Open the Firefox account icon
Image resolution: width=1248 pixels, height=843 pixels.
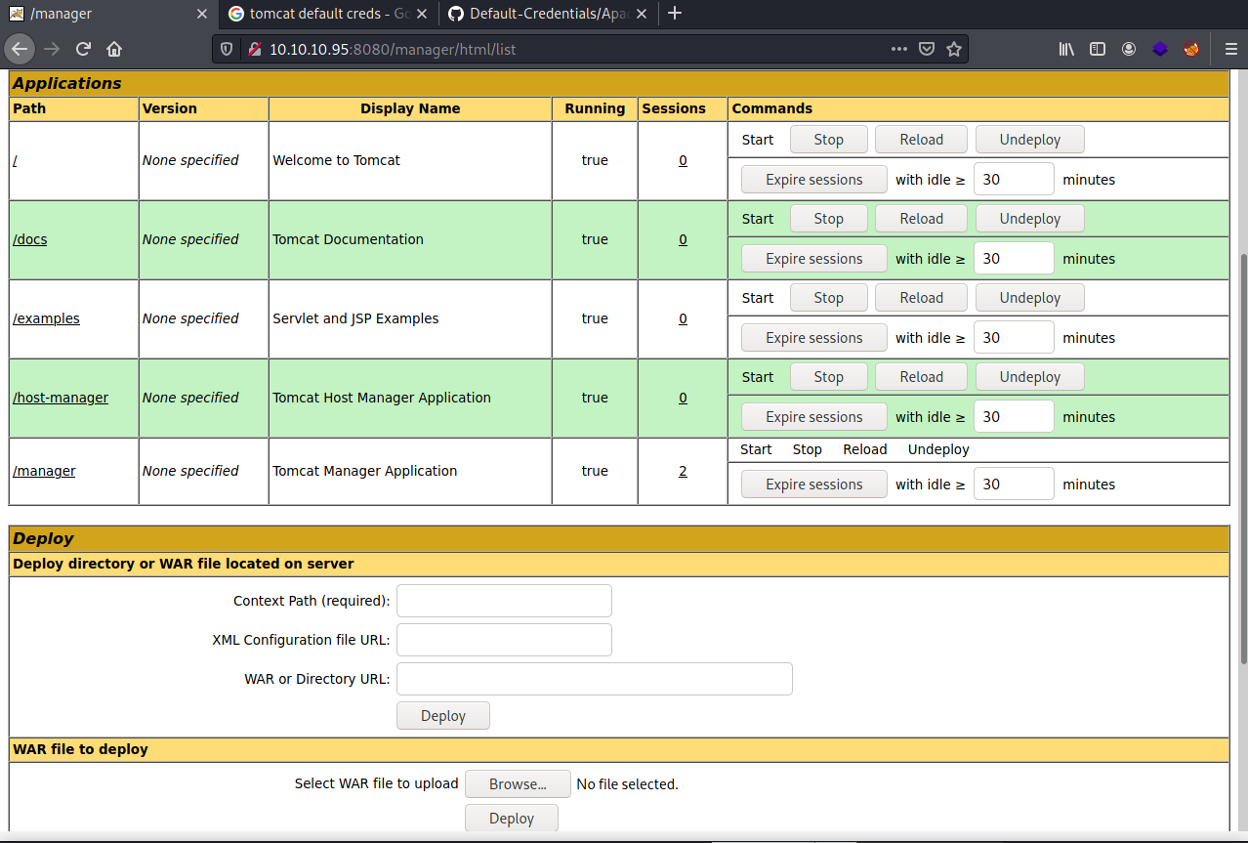tap(1129, 49)
